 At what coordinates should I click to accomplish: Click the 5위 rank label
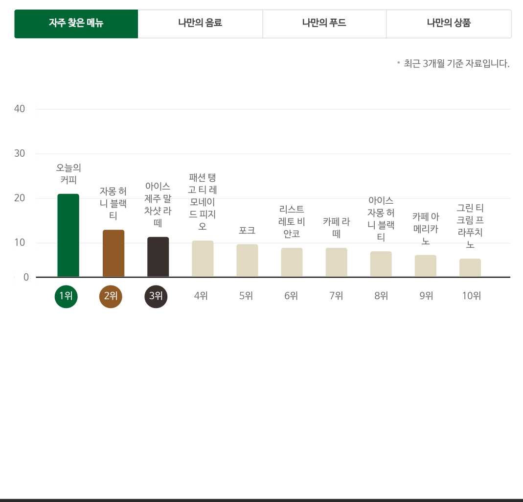pyautogui.click(x=246, y=296)
